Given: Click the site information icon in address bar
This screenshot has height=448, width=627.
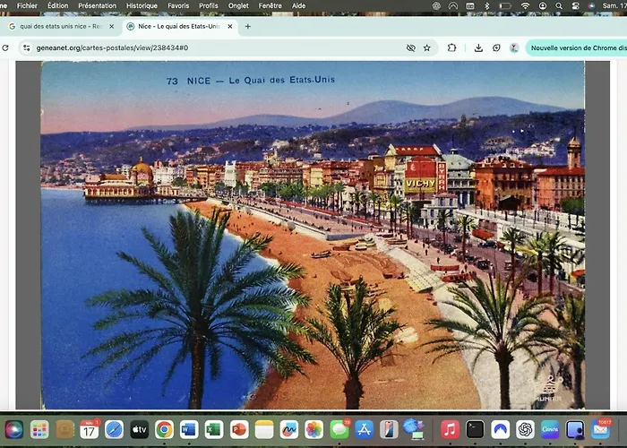Looking at the screenshot, I should [x=25, y=47].
